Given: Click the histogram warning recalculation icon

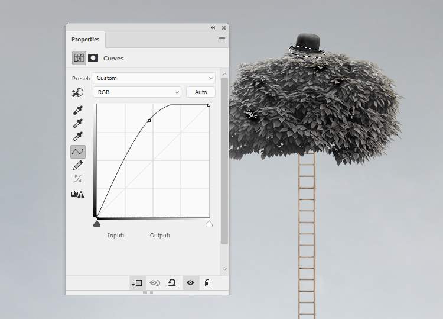Looking at the screenshot, I should (78, 195).
